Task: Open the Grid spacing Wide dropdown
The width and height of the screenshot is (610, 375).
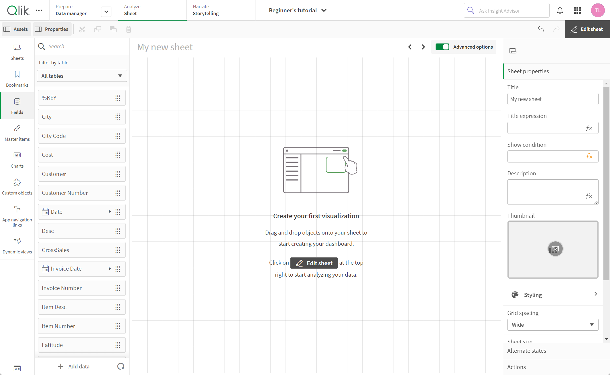Action: click(x=552, y=324)
